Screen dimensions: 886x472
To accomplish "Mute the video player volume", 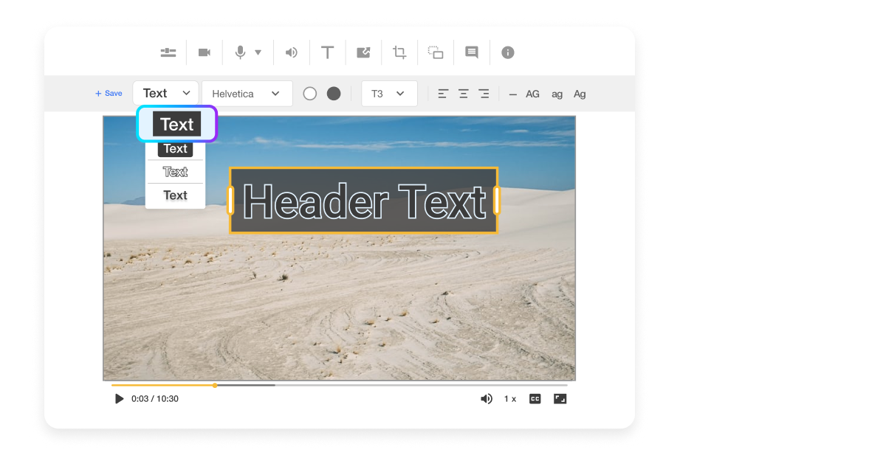I will (x=487, y=398).
